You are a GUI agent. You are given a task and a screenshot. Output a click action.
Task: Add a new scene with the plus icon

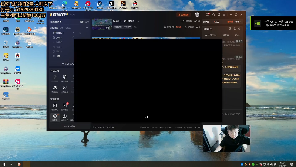coord(87,27)
